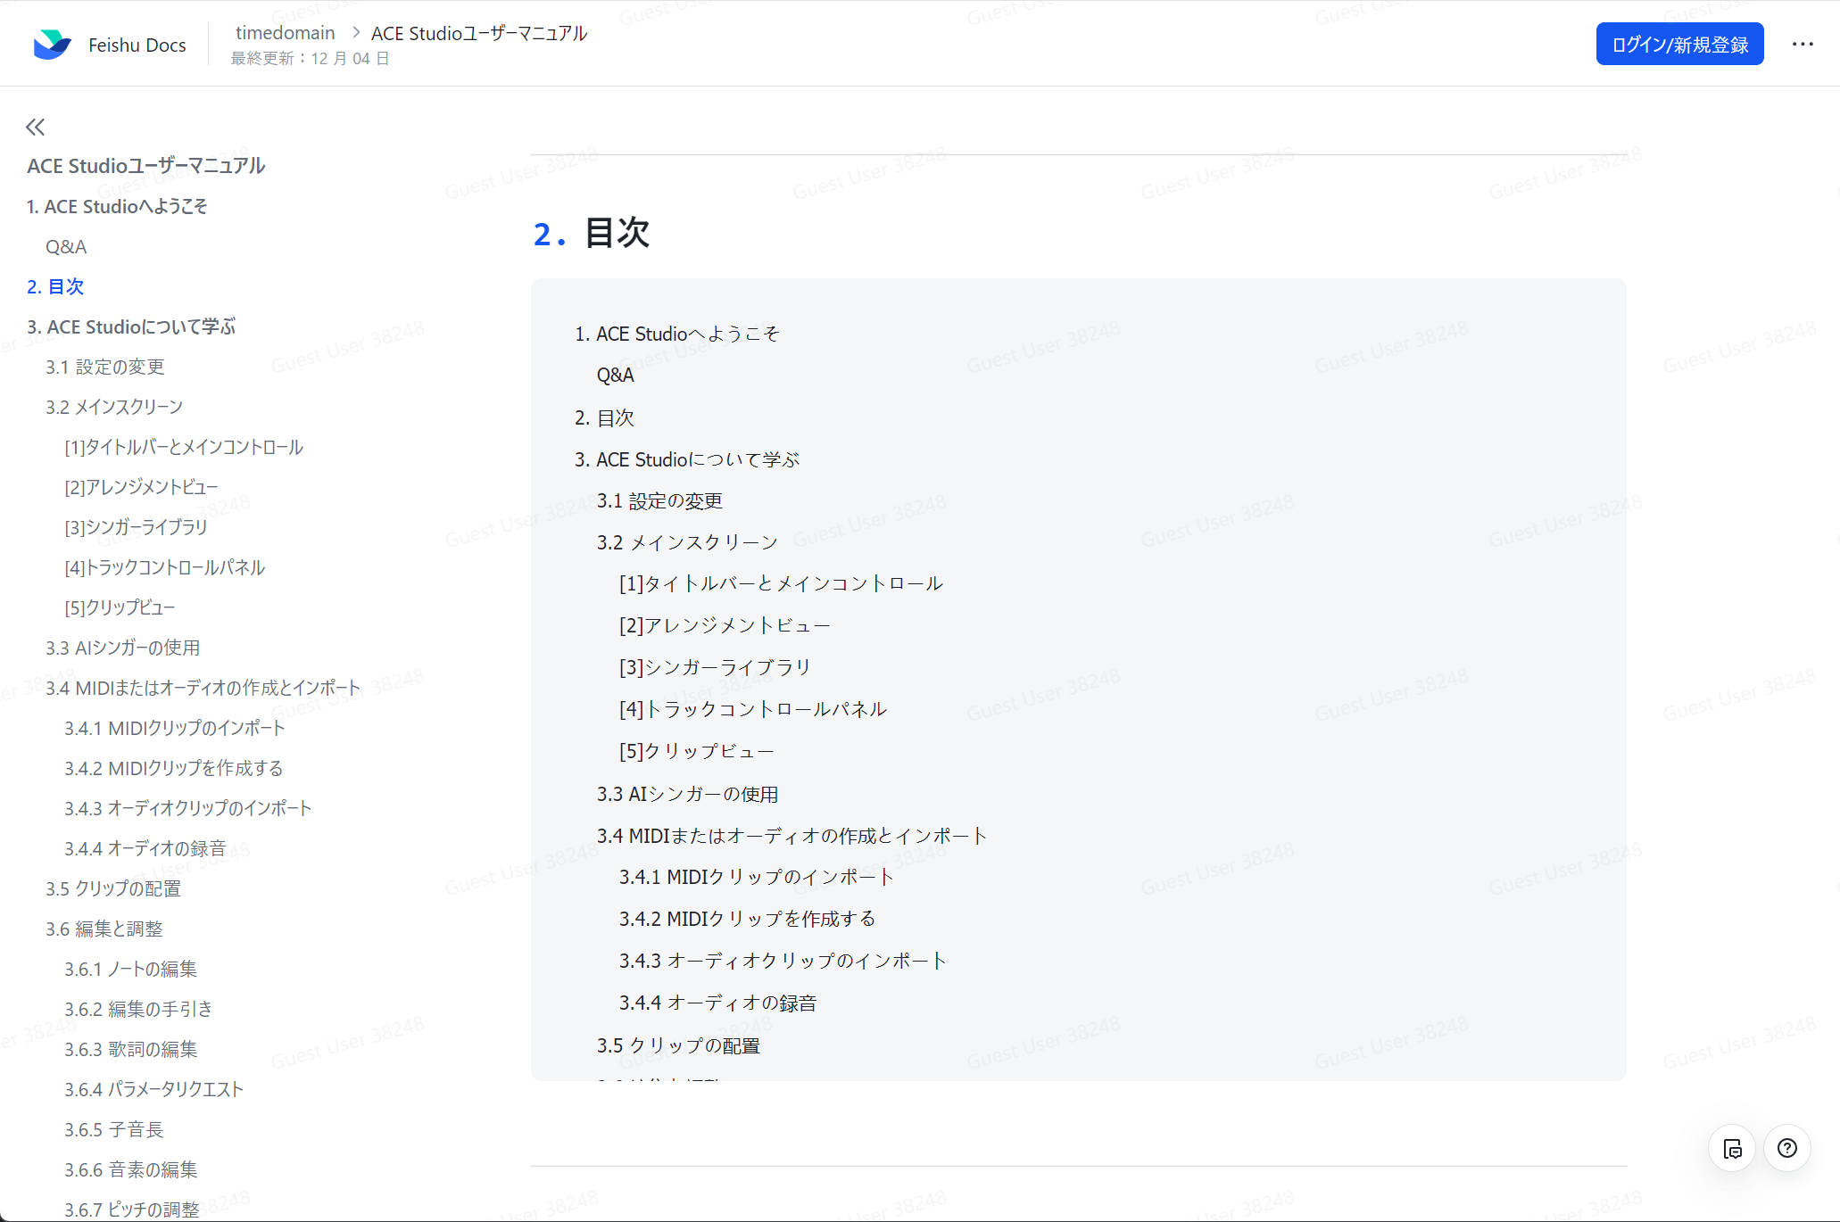Follow content link 3.2 メインスクリーン

pyautogui.click(x=687, y=542)
